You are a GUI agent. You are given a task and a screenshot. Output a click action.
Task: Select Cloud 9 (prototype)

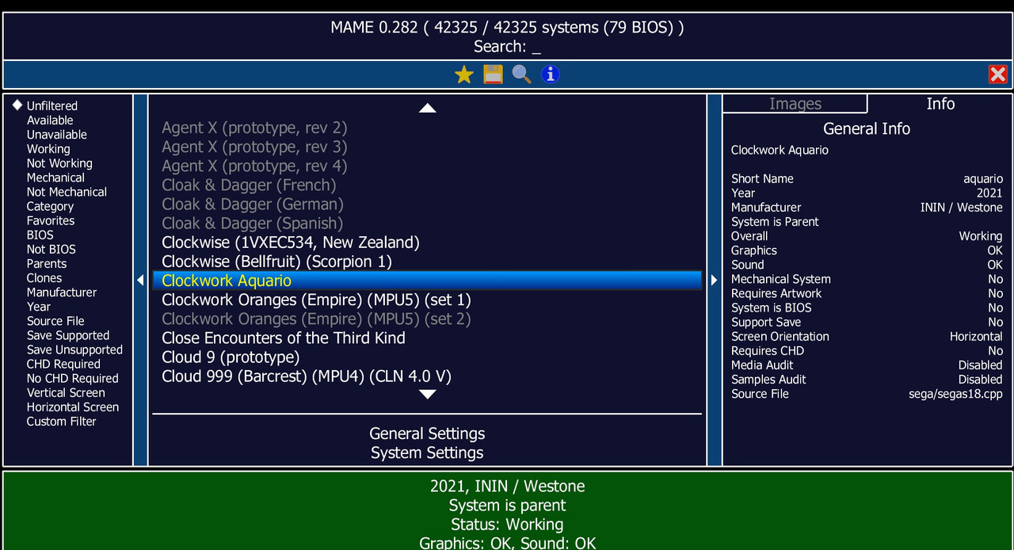427,357
